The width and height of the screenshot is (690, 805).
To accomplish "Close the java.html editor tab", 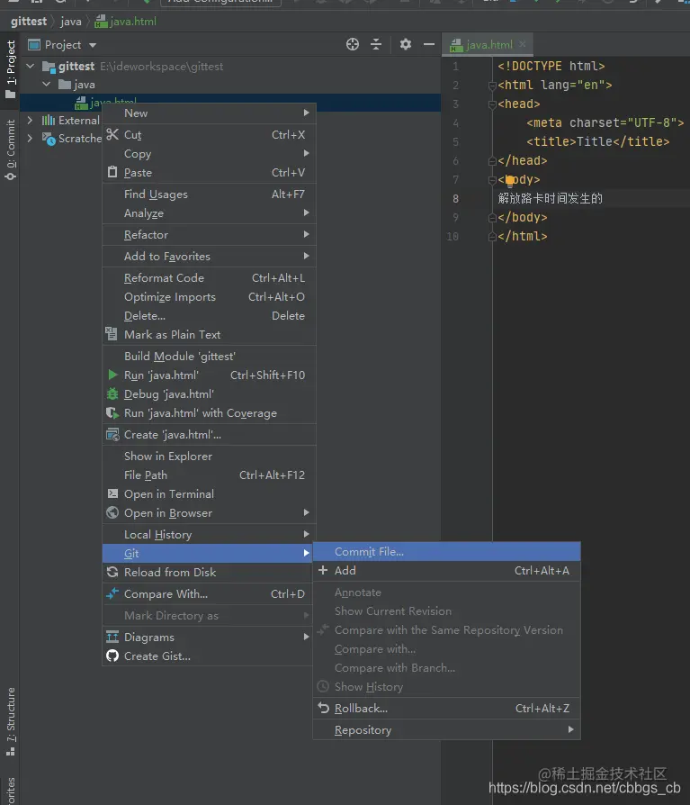I will pos(523,44).
